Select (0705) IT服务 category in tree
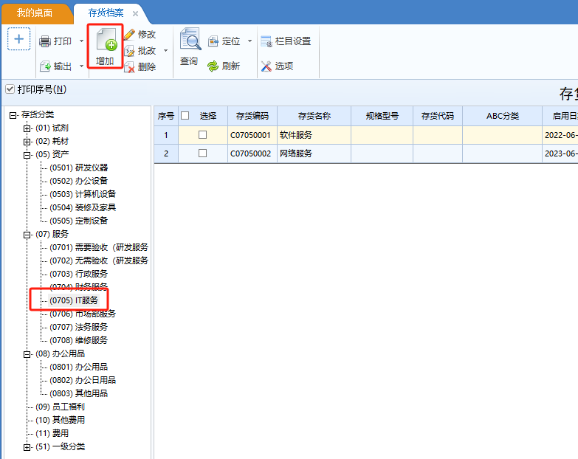The image size is (578, 459). pos(73,300)
